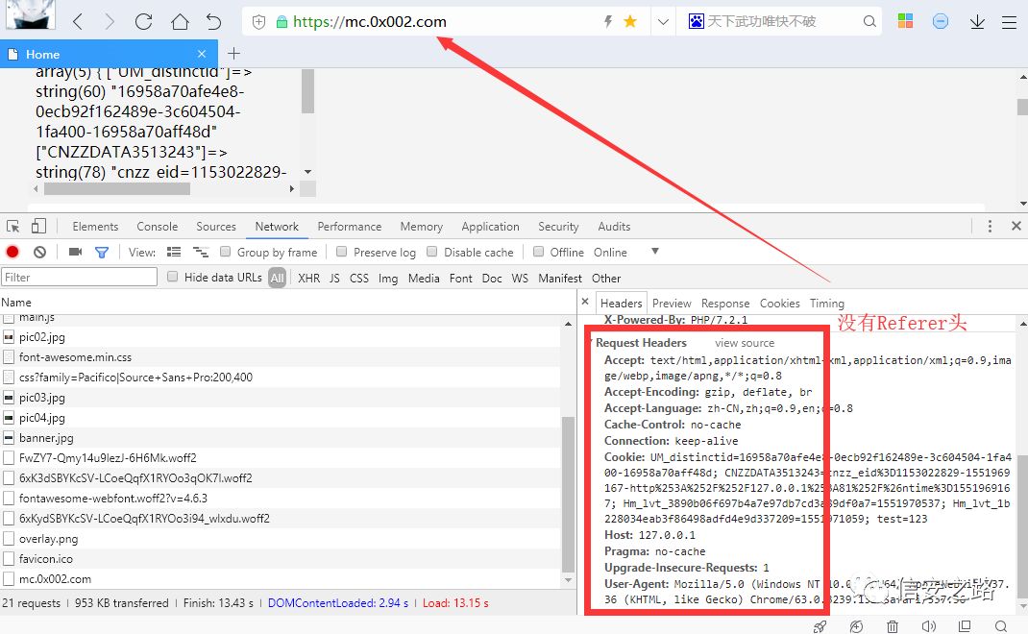Open the Application panel tab
Viewport: 1028px width, 634px height.
(x=490, y=226)
